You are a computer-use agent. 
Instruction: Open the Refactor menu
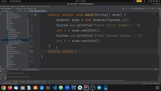23,6
